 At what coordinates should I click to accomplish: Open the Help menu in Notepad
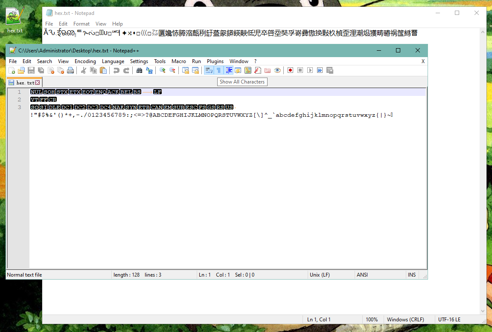coord(117,24)
